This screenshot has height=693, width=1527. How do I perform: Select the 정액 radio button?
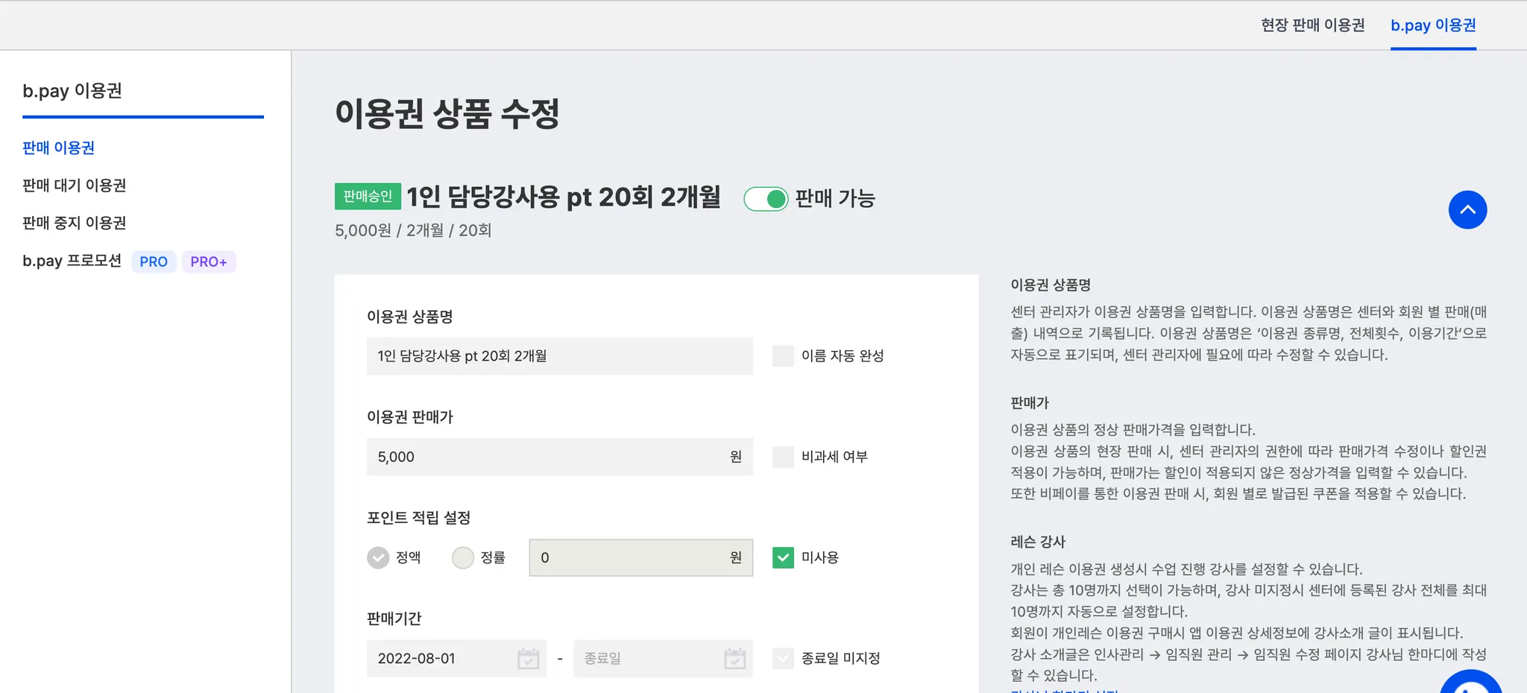click(378, 557)
